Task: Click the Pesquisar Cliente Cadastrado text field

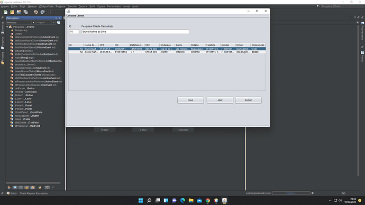Action: [x=135, y=32]
